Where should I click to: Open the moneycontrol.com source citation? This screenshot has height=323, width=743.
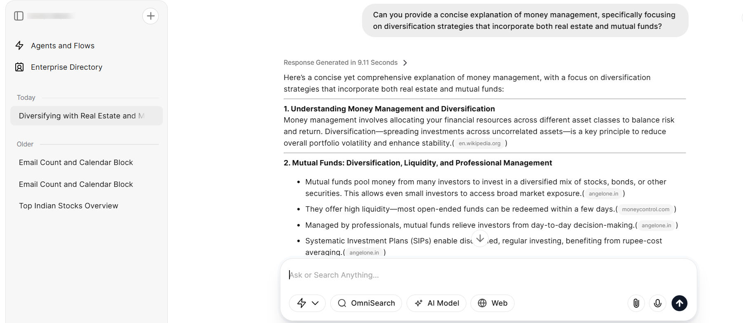tap(645, 209)
